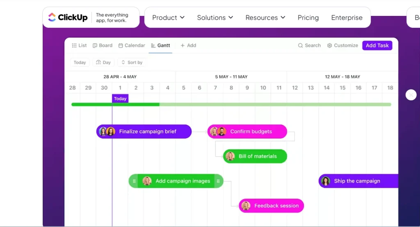This screenshot has width=420, height=227.
Task: Click day 30 in the date row
Action: pos(104,88)
